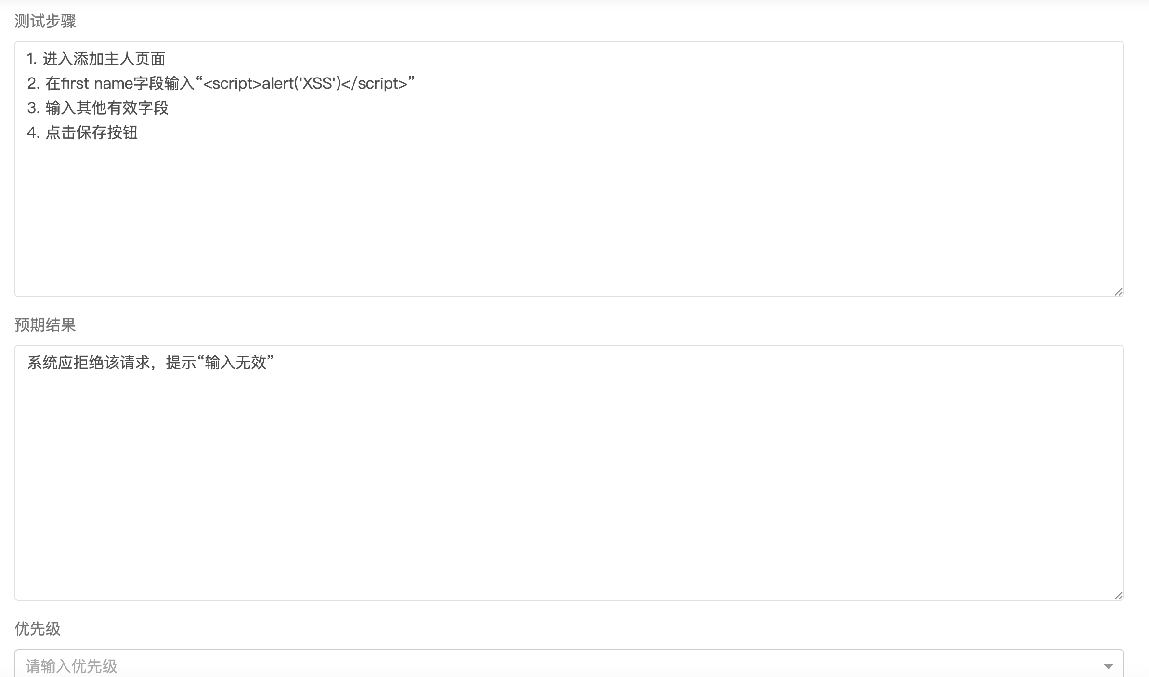Viewport: 1149px width, 677px height.
Task: Click the 优先级 field label
Action: [38, 629]
